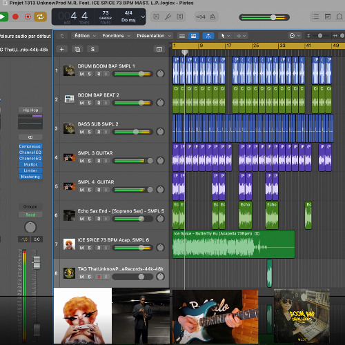Viewport: 345px width, 345px height.
Task: Open the Compressor plug-in slot
Action: pos(30,146)
